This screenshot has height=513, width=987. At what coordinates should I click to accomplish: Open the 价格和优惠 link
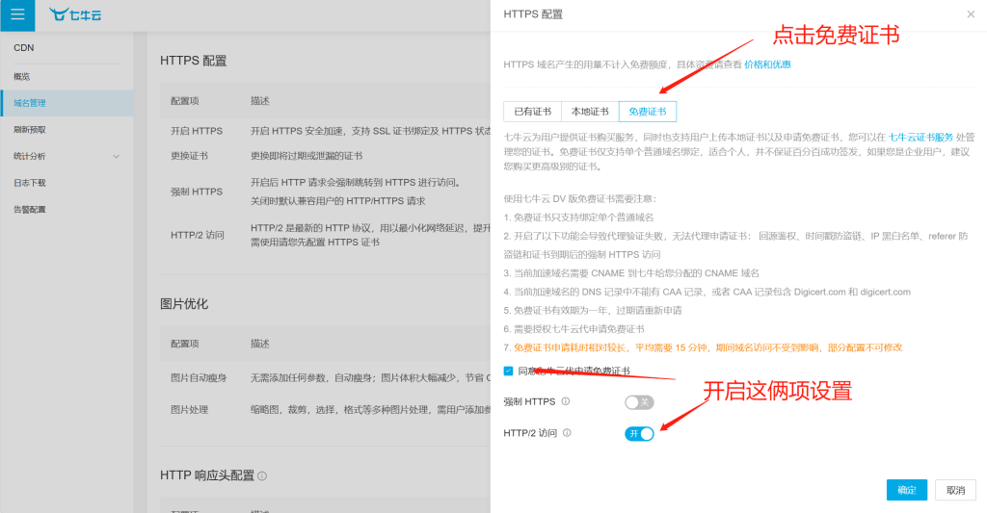(767, 64)
